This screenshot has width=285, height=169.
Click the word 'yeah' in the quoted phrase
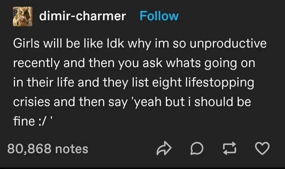148,102
